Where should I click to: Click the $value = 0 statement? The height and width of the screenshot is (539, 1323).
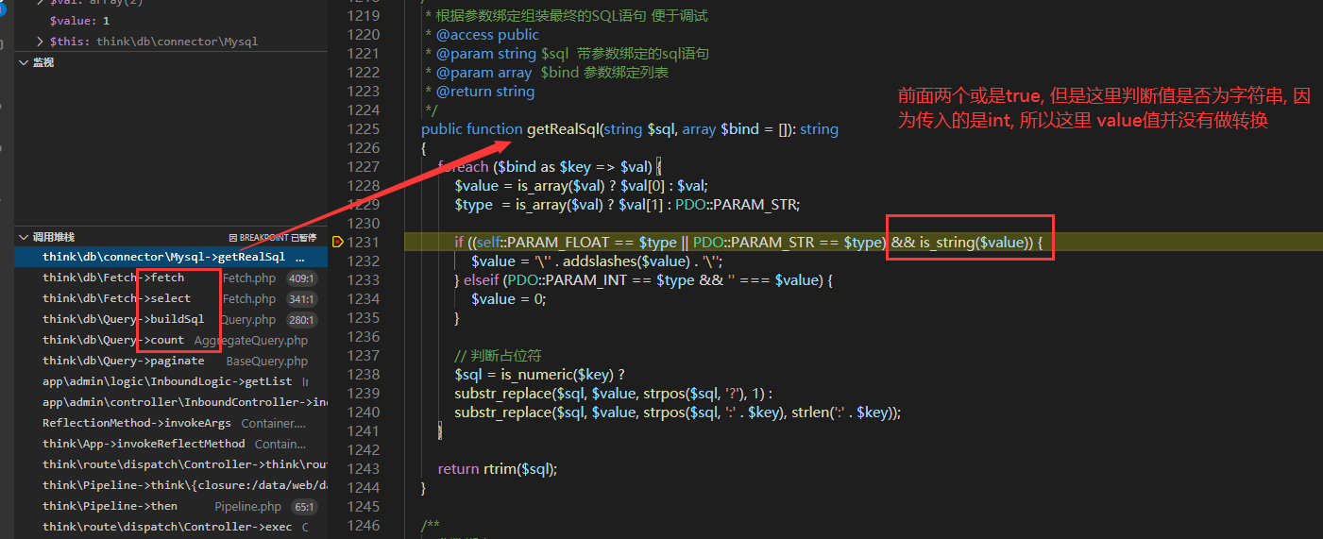coord(508,299)
